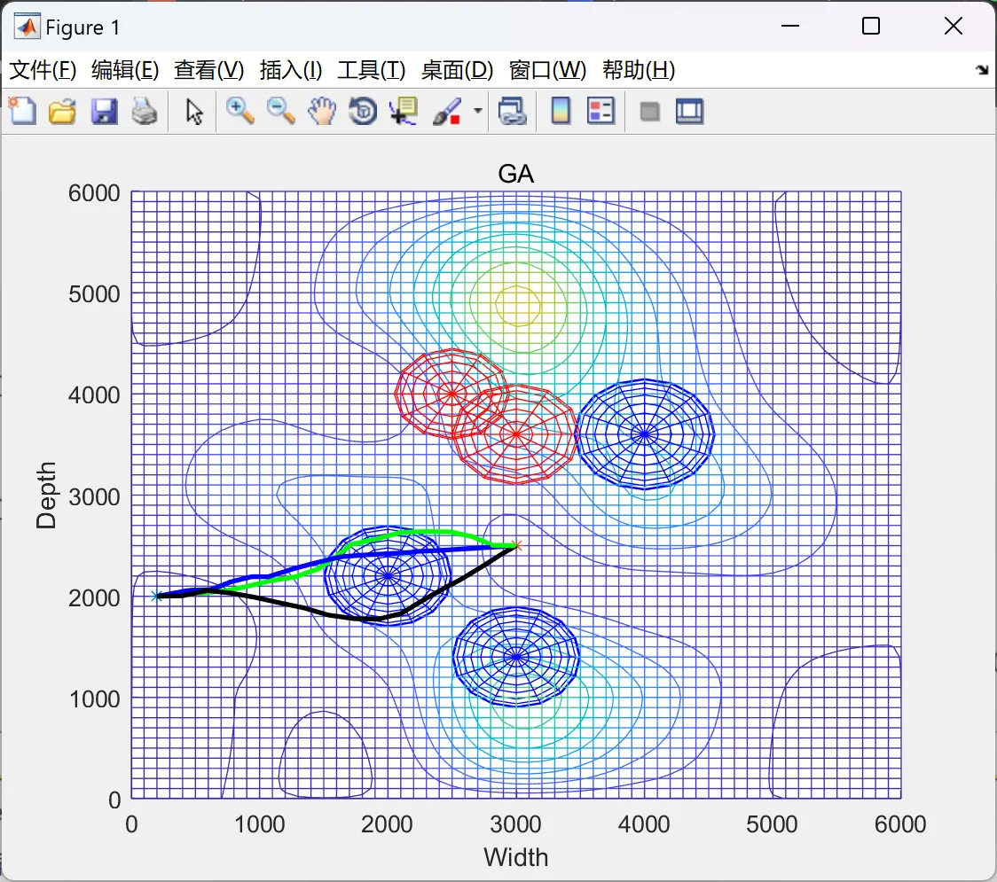This screenshot has width=997, height=882.
Task: Save the figure with the floppy disk icon
Action: [104, 112]
